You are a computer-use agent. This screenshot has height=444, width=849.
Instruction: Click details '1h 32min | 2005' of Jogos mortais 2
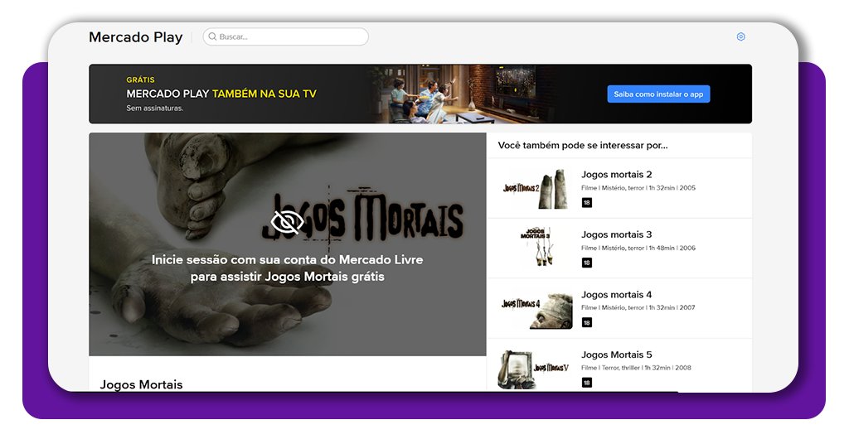pyautogui.click(x=672, y=188)
